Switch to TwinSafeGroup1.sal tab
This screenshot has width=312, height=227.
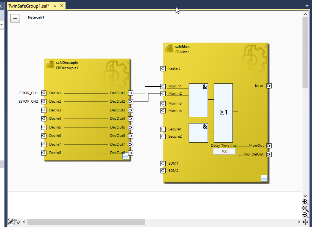(x=29, y=6)
